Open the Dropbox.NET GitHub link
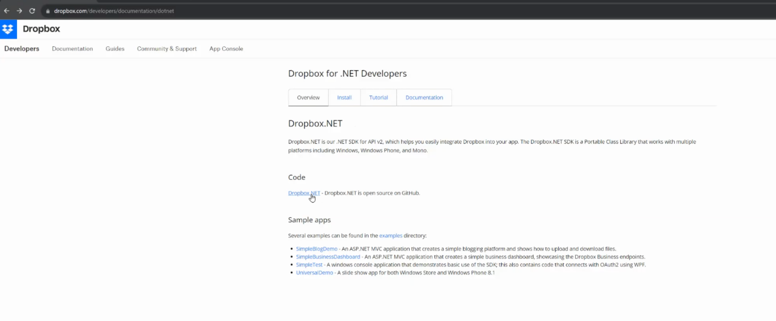 [304, 193]
